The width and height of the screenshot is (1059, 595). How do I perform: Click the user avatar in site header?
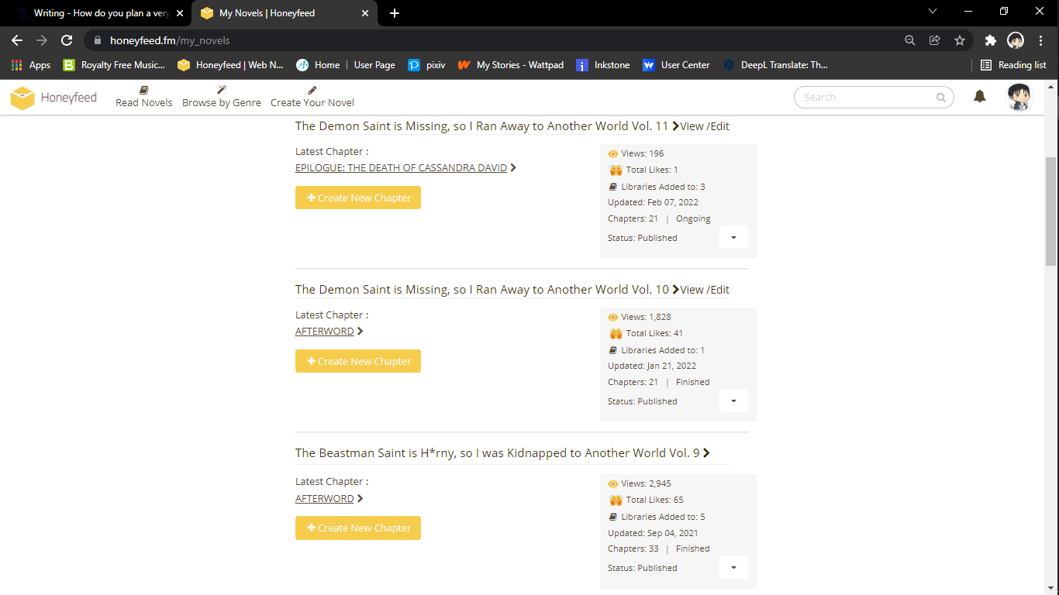pyautogui.click(x=1019, y=97)
